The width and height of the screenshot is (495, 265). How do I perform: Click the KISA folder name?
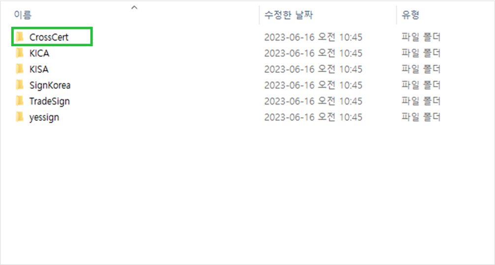pyautogui.click(x=39, y=69)
